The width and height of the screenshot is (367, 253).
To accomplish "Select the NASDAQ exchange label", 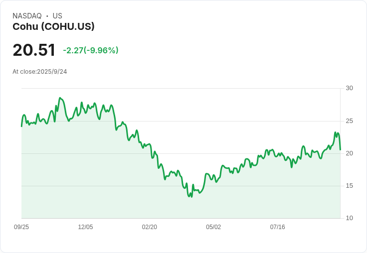I will [27, 16].
